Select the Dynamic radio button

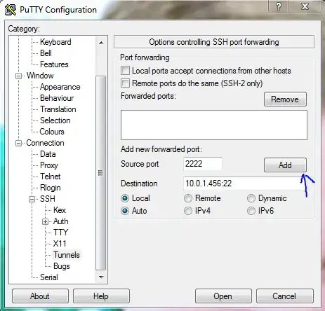(251, 198)
